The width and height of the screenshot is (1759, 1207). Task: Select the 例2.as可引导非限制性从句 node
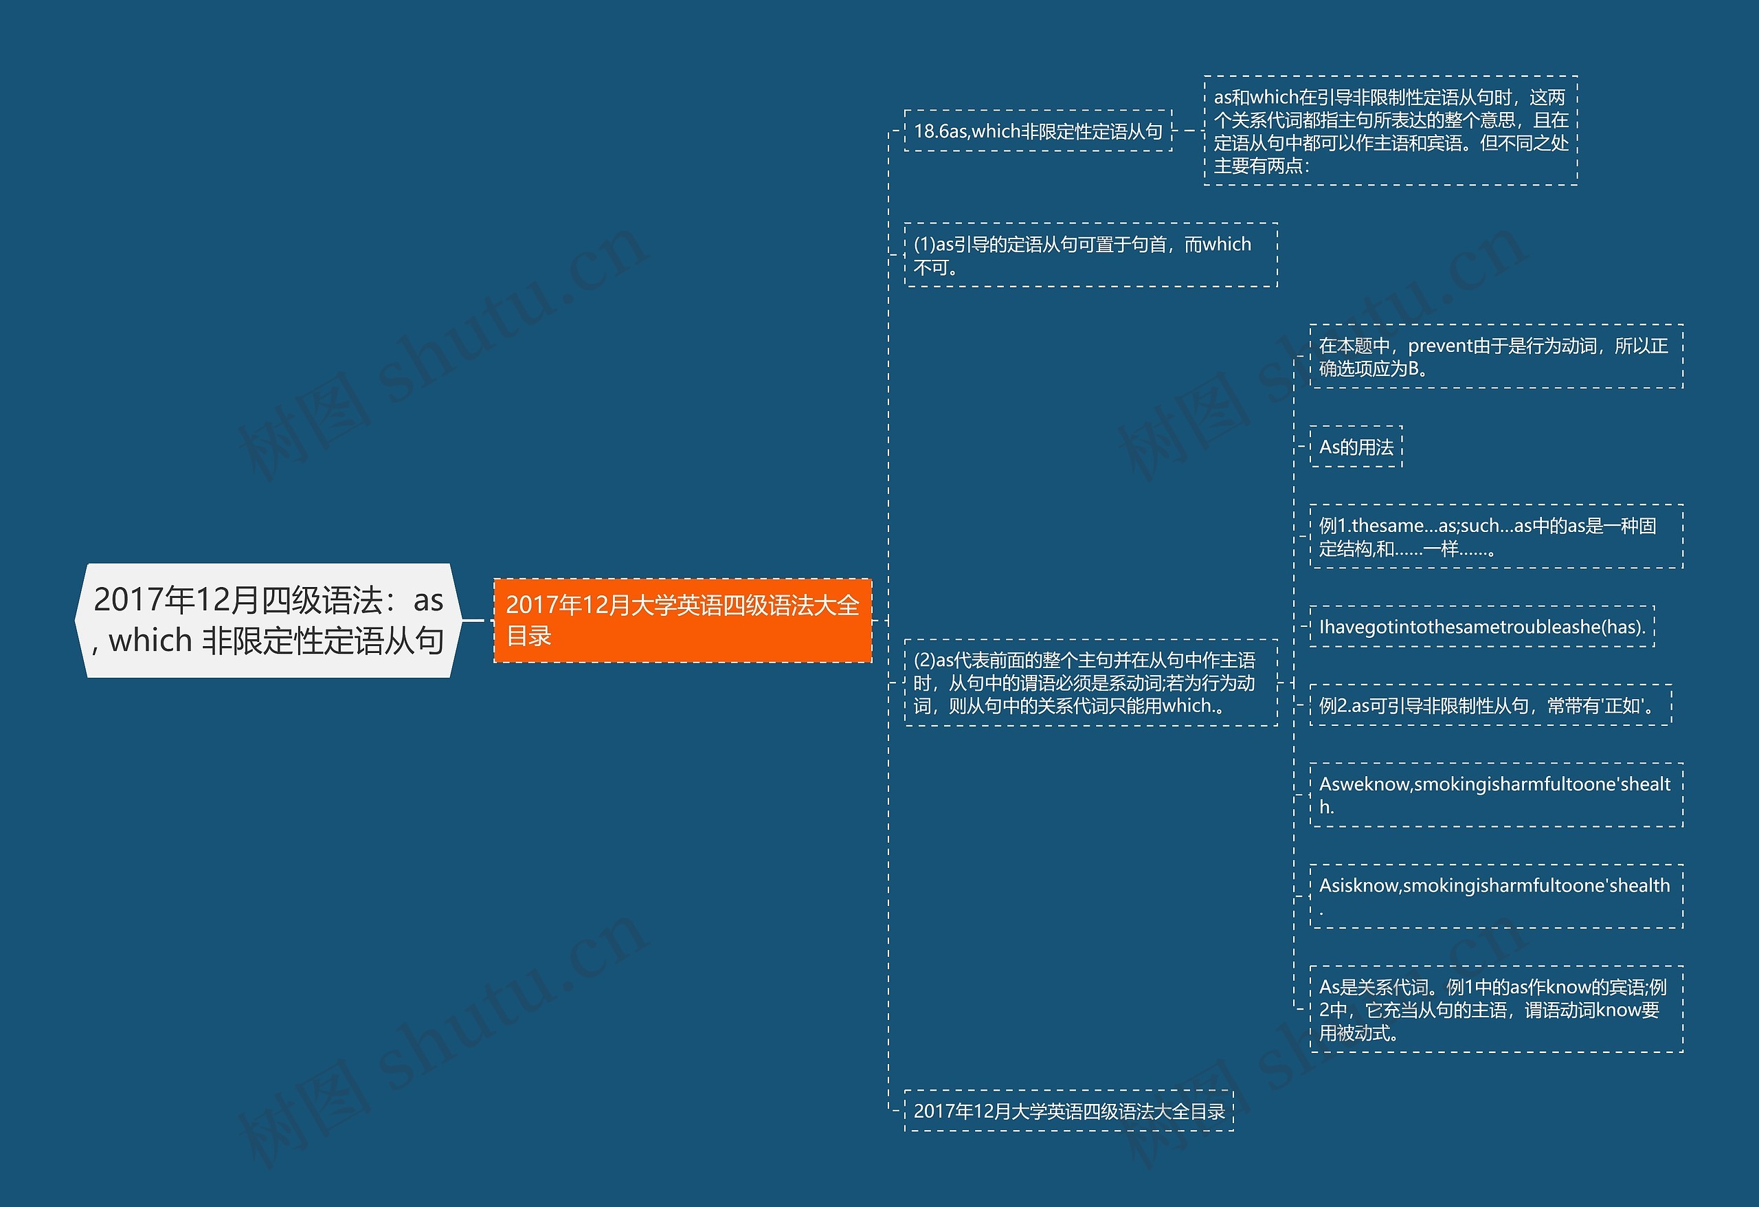click(x=1490, y=706)
